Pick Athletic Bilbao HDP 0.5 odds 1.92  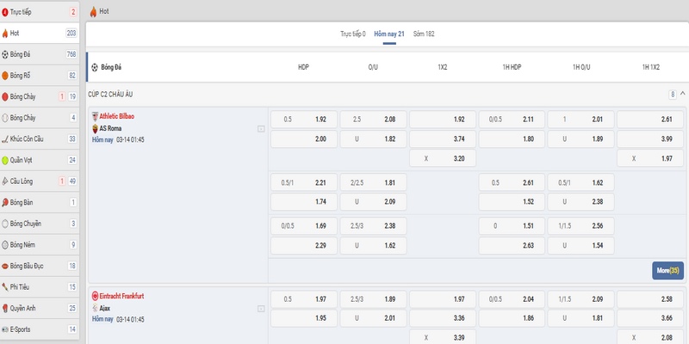click(303, 120)
